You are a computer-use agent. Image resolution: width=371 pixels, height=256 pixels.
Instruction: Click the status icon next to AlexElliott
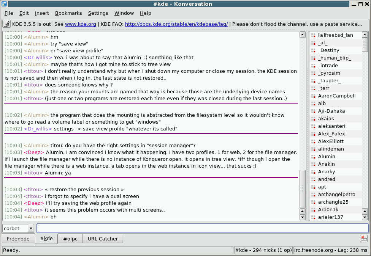pyautogui.click(x=313, y=141)
